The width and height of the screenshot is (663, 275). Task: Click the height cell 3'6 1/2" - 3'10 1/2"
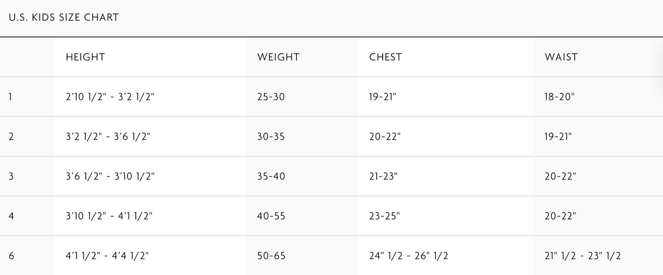coord(110,176)
